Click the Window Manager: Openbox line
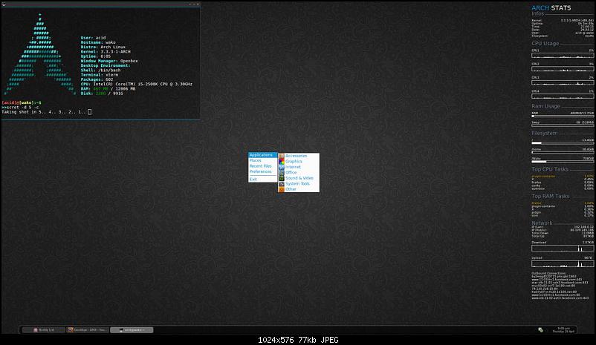Viewport: 596px width, 345px height. point(109,61)
